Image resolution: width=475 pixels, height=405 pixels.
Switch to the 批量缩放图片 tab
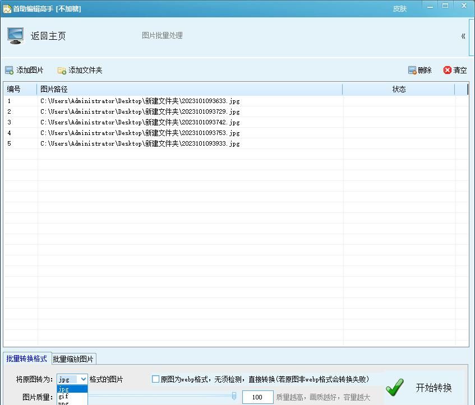click(73, 359)
